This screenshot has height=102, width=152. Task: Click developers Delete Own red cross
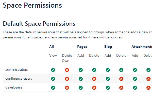pyautogui.click(x=67, y=88)
